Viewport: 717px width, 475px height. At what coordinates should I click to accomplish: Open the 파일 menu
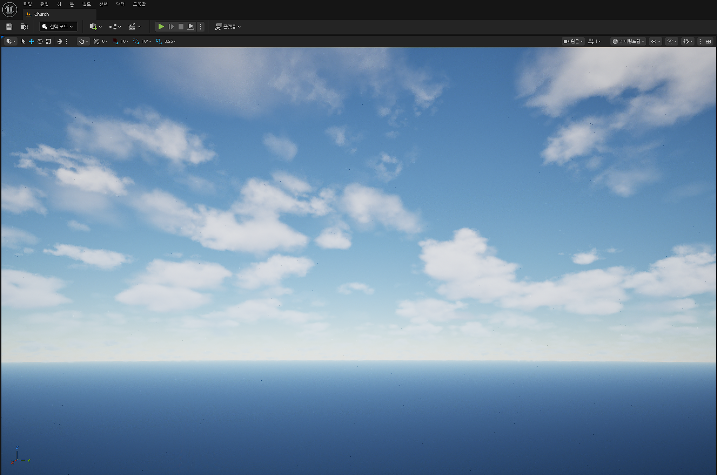[27, 4]
